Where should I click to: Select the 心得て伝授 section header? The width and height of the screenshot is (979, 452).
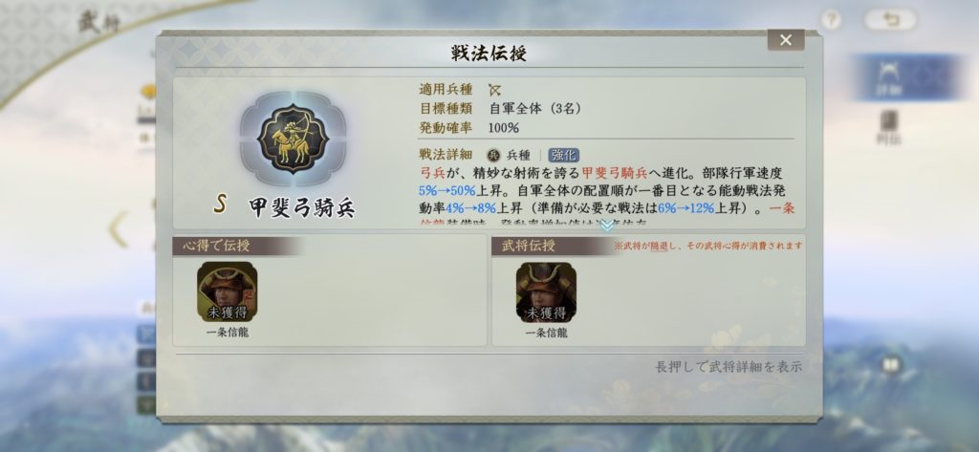(x=216, y=246)
